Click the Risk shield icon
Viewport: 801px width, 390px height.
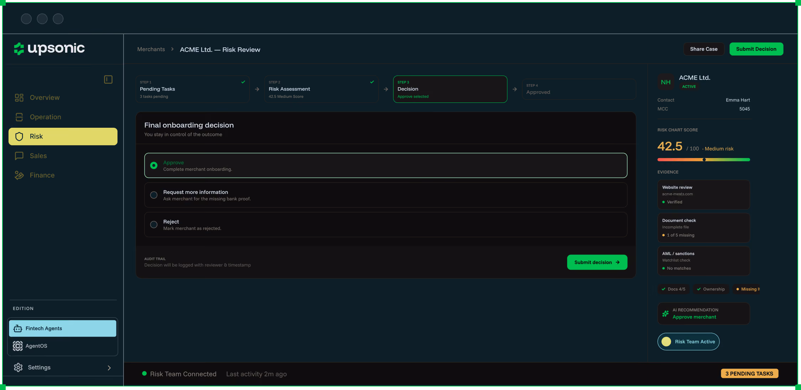[19, 136]
